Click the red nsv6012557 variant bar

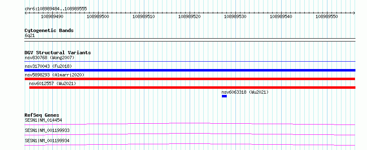click(192, 88)
